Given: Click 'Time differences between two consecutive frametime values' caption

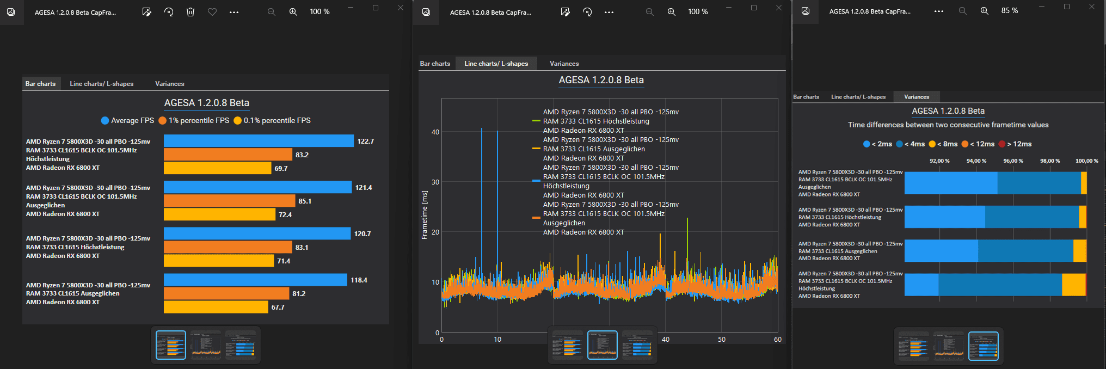Looking at the screenshot, I should (948, 125).
